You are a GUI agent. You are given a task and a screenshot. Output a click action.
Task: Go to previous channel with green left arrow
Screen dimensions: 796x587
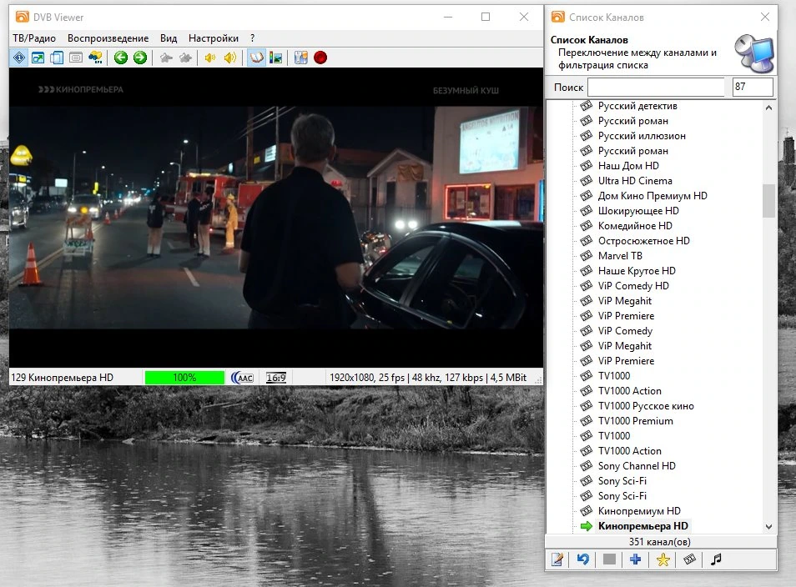pyautogui.click(x=121, y=58)
